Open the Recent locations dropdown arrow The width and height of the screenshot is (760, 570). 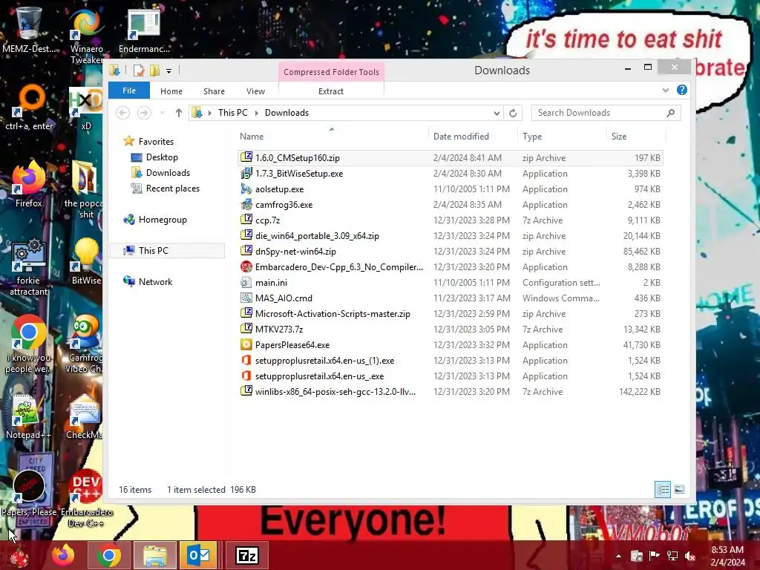[163, 113]
